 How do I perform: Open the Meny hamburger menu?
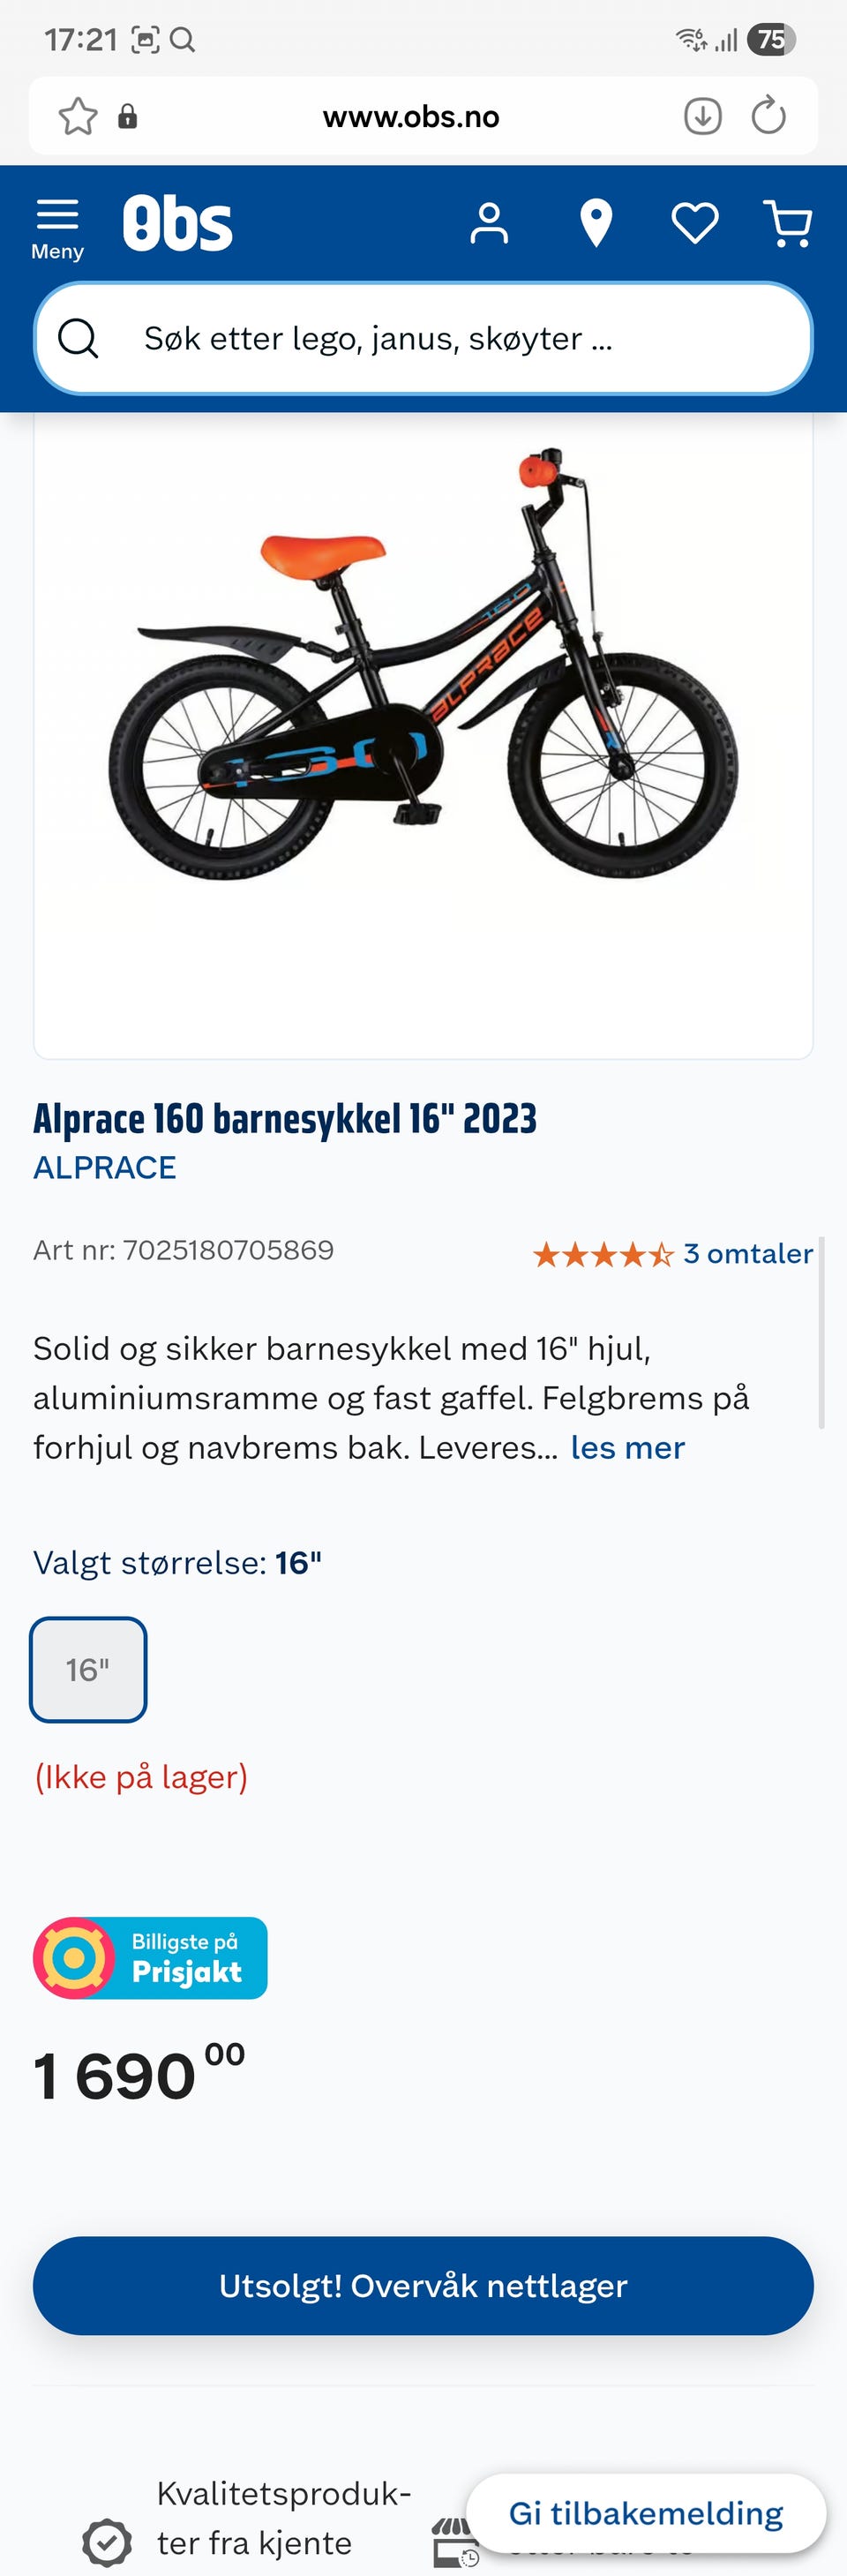click(57, 229)
